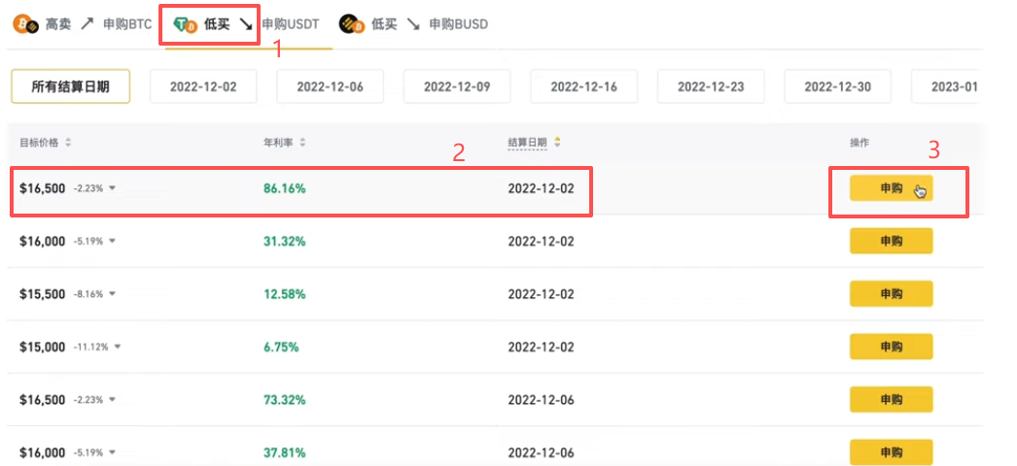Expand the -5.19% arrow in the 37.81% row
This screenshot has width=1017, height=466.
[x=112, y=452]
